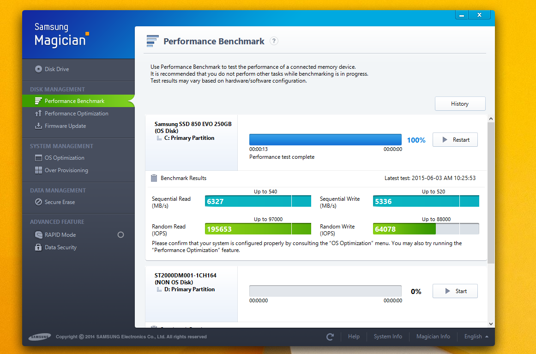This screenshot has width=536, height=354.
Task: Click the OS Optimization window icon
Action: tap(38, 157)
